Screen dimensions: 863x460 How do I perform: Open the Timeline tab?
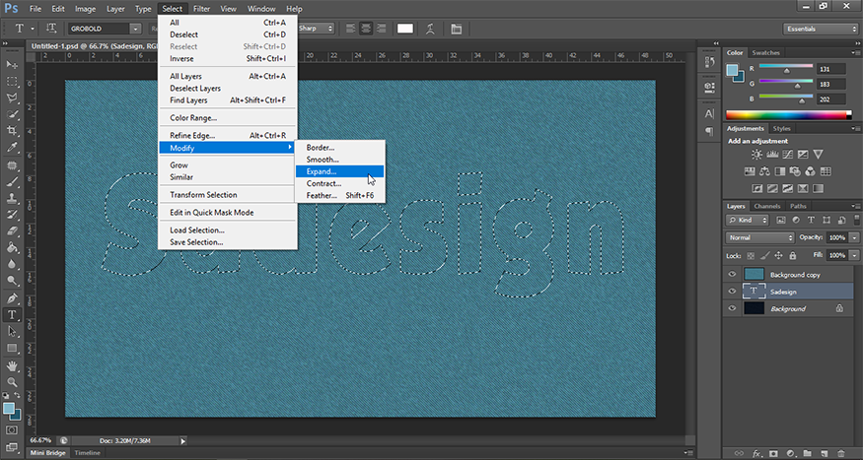pyautogui.click(x=87, y=453)
